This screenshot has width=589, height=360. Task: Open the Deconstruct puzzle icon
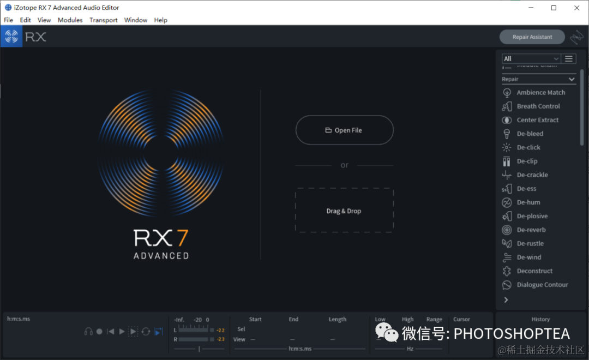507,271
